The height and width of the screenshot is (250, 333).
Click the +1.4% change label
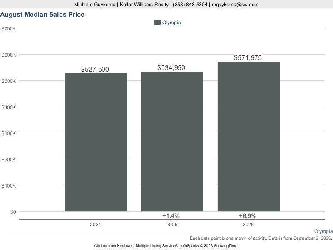[x=171, y=216]
